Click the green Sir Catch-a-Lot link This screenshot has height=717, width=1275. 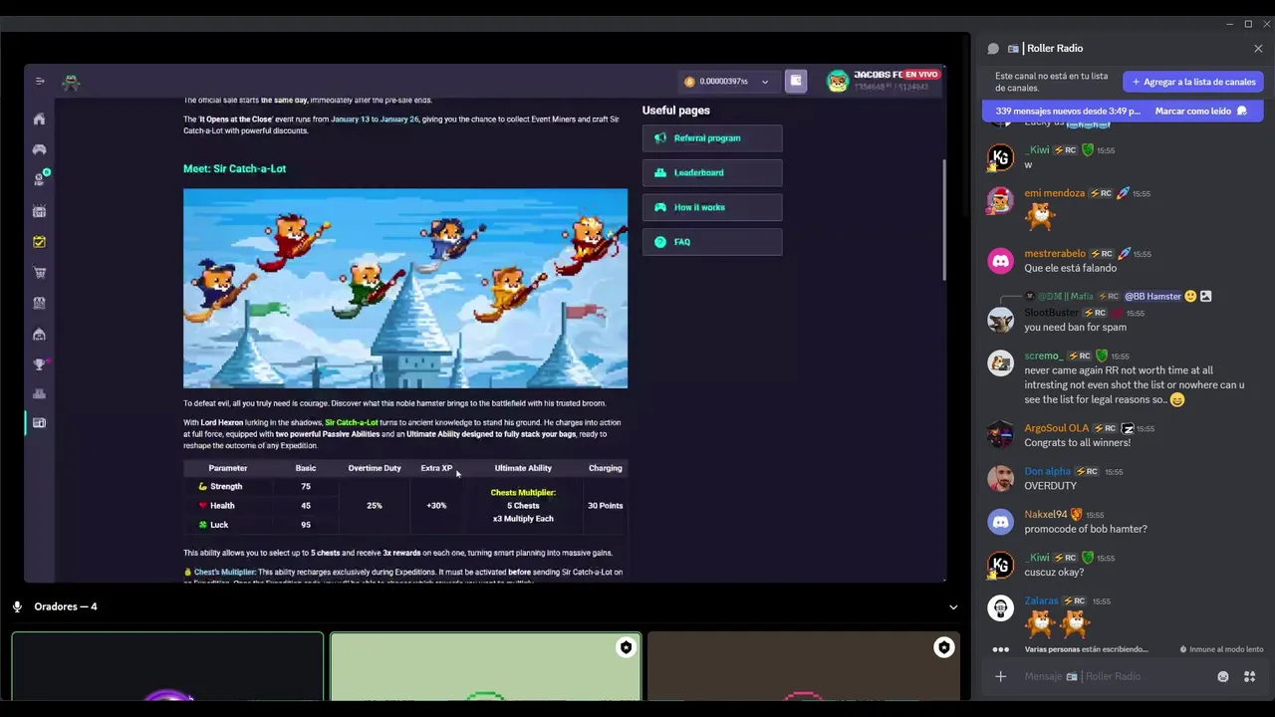coord(352,423)
